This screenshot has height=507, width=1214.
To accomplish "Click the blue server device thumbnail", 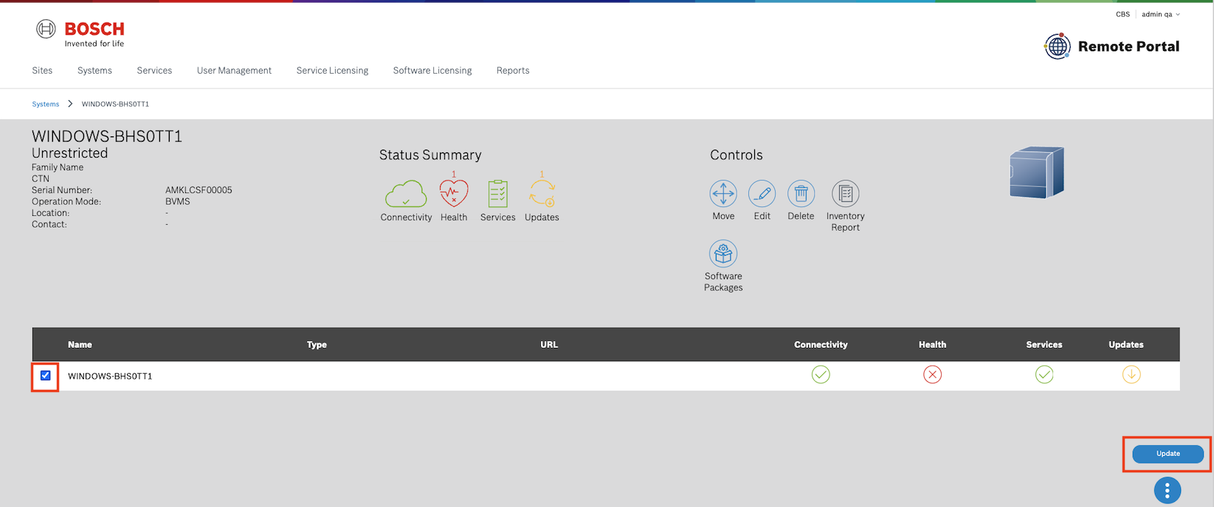I will pos(1036,172).
